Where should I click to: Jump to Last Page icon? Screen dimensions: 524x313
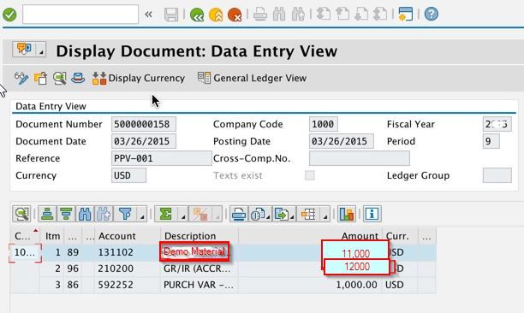[x=380, y=15]
